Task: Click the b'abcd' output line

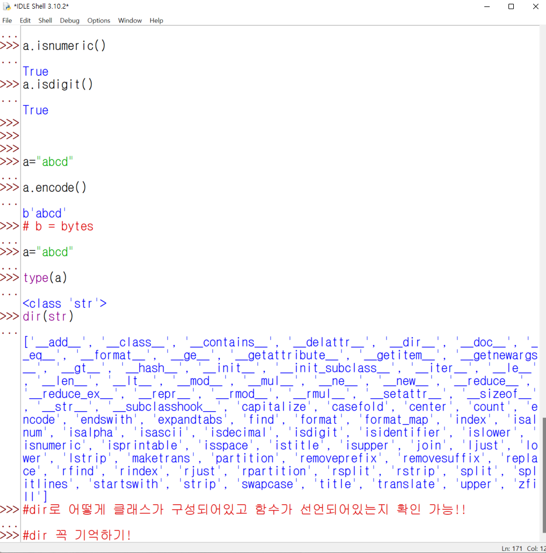Action: [x=45, y=213]
